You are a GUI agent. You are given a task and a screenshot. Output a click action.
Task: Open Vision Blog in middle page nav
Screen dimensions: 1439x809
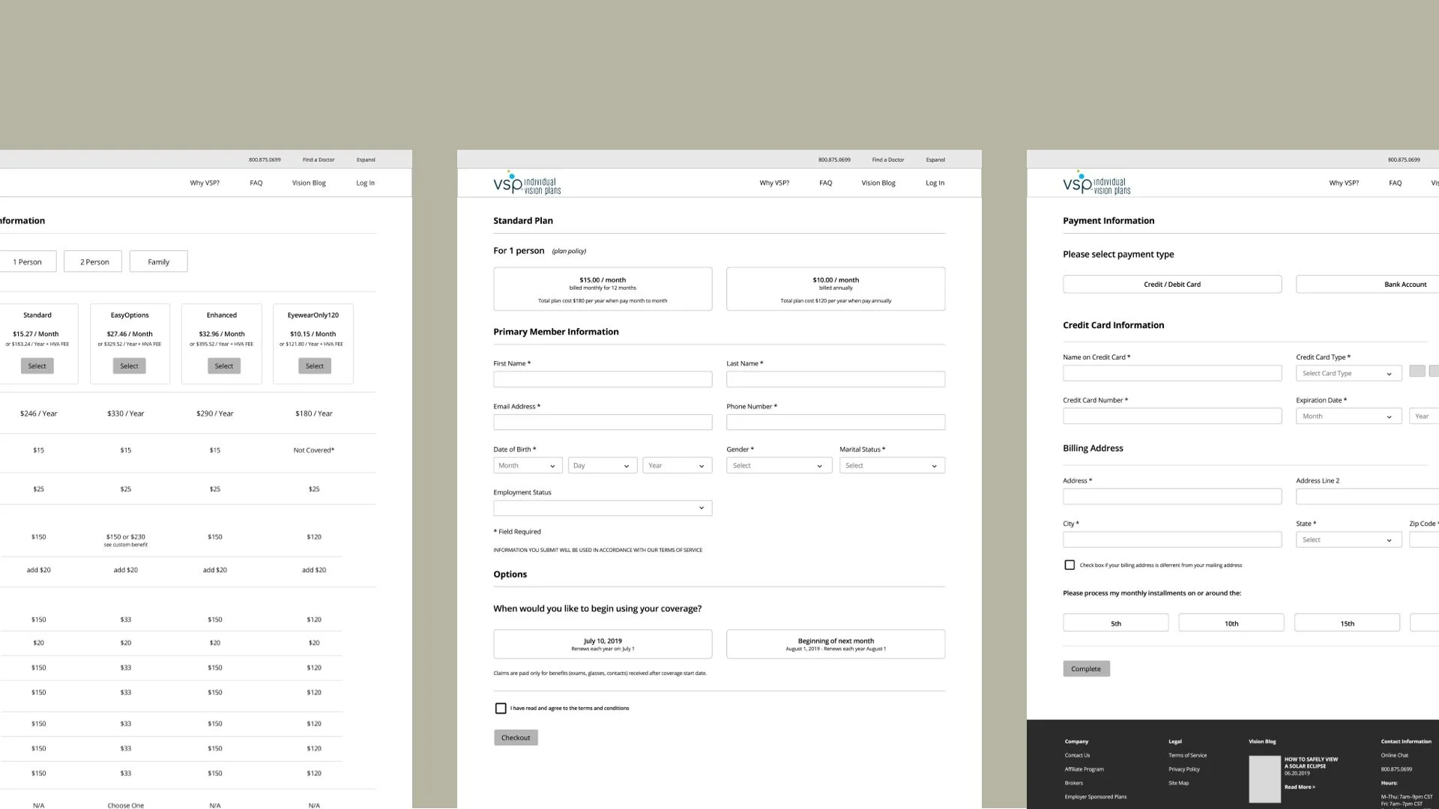pos(878,183)
